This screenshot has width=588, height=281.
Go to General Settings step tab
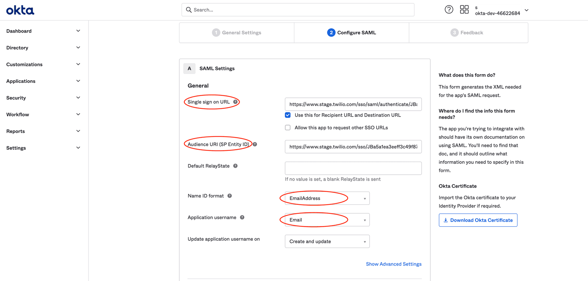[x=237, y=33]
